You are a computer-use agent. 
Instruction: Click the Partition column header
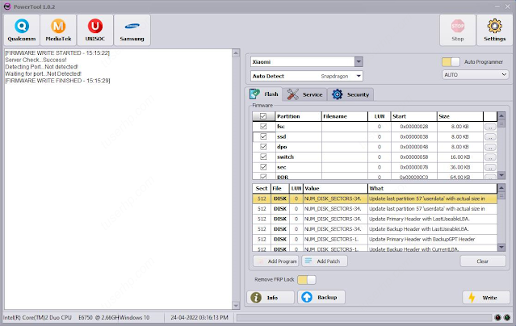pyautogui.click(x=298, y=116)
